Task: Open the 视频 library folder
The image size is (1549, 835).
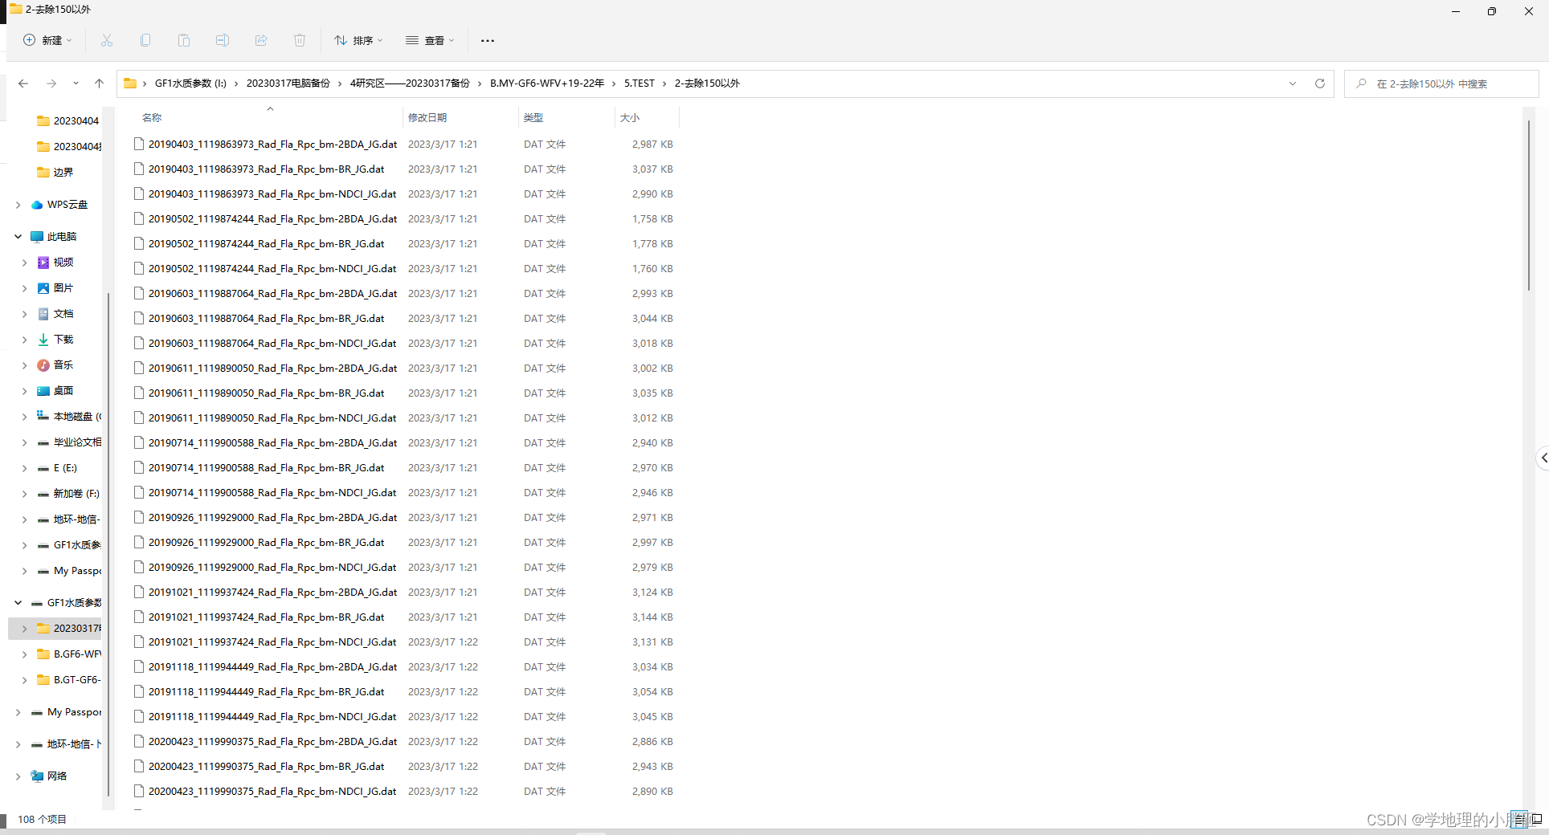Action: 63,263
